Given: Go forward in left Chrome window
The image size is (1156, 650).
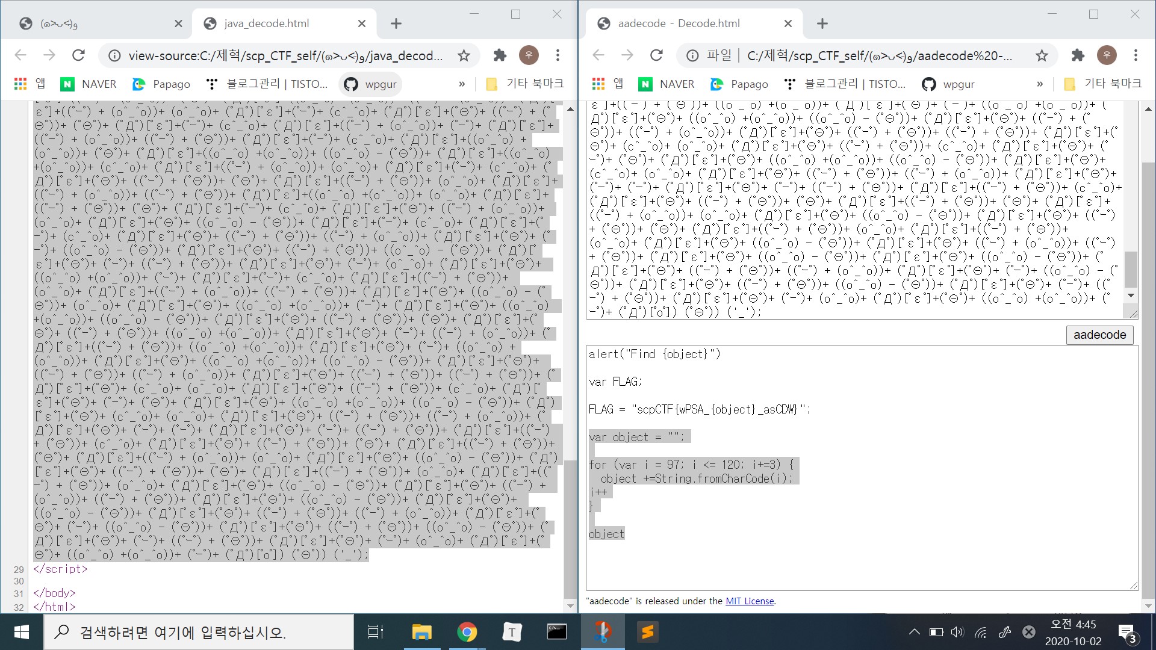Looking at the screenshot, I should pyautogui.click(x=49, y=55).
